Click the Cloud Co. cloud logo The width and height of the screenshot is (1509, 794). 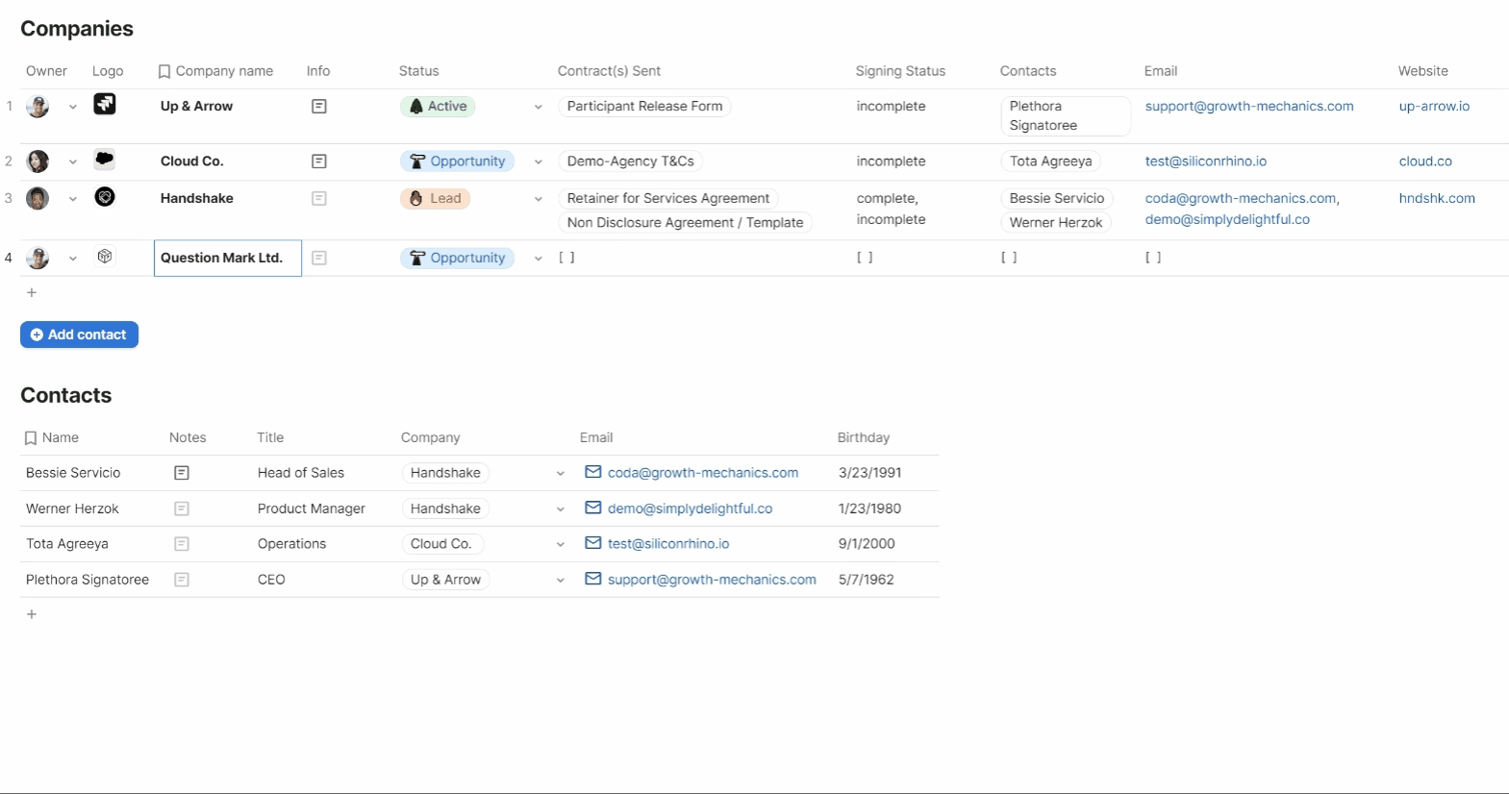tap(105, 160)
